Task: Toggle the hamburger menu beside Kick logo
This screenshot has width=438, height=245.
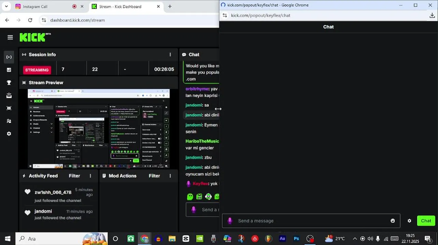Action: coord(10,37)
